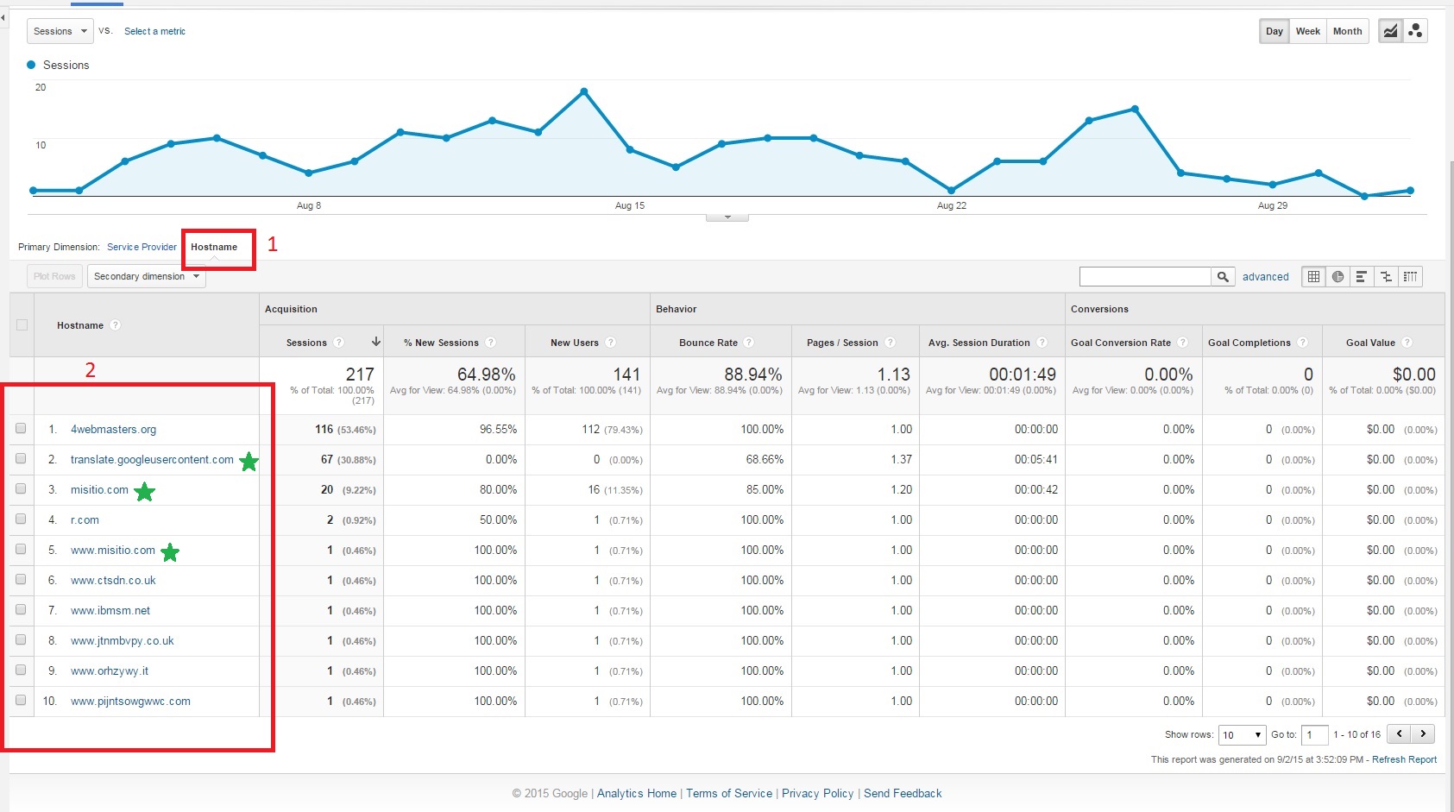
Task: Open help icon next to Sessions header
Action: pos(339,343)
